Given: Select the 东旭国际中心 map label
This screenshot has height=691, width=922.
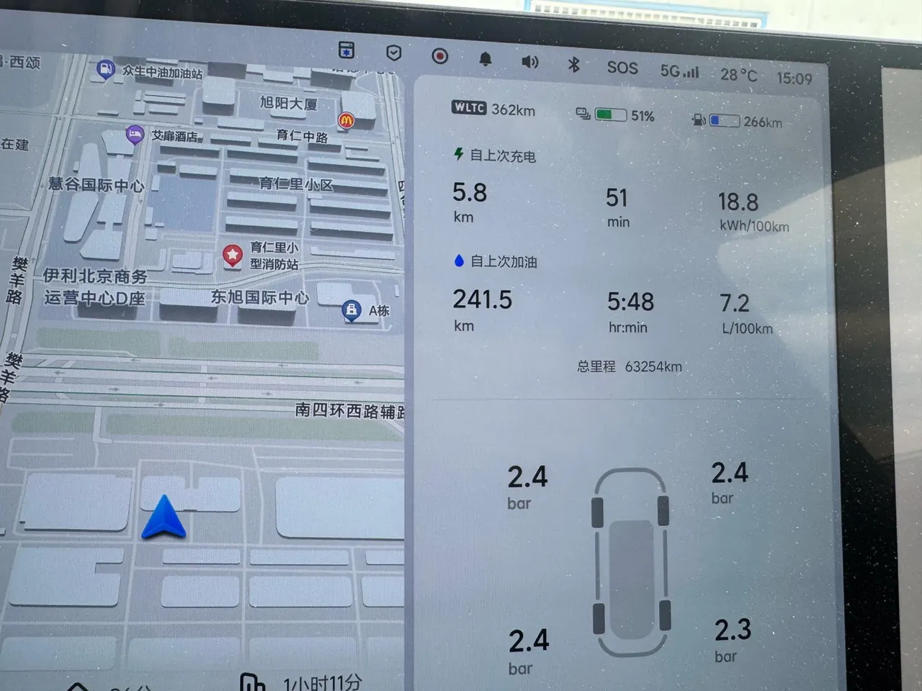Looking at the screenshot, I should pyautogui.click(x=260, y=297).
